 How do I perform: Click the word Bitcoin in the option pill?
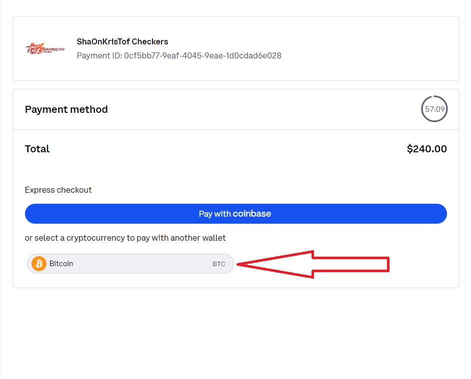(61, 264)
